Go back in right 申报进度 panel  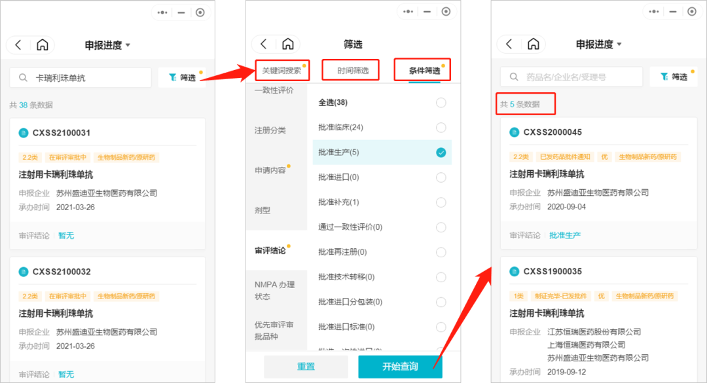click(x=509, y=44)
